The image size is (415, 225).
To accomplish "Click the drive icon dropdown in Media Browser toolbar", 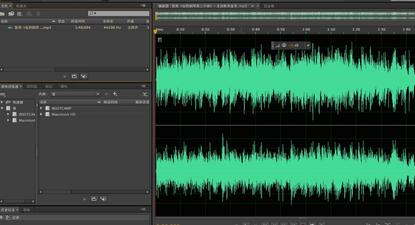I will [x=3, y=94].
